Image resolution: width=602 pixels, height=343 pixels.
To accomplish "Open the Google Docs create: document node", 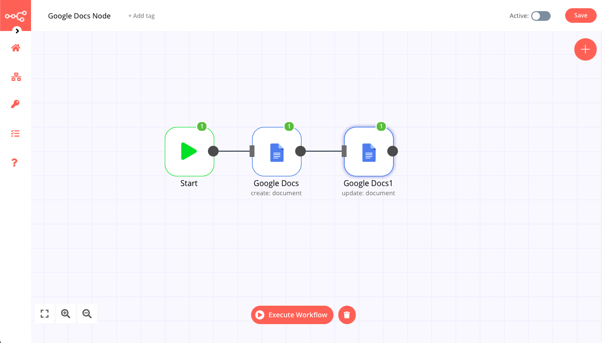I will tap(276, 151).
